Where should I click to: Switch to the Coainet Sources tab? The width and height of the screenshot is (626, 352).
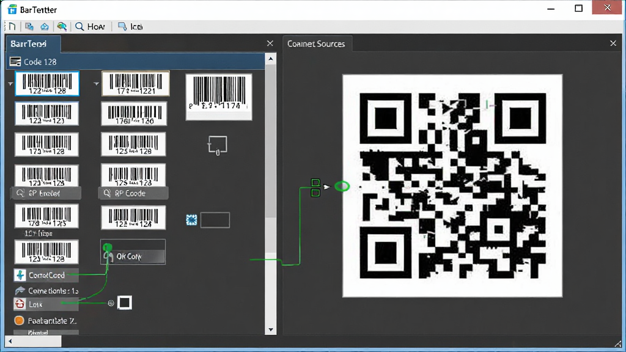316,43
